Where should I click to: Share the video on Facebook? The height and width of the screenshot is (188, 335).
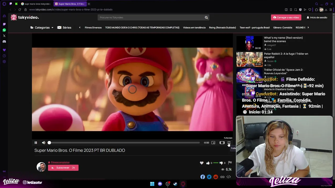[x=203, y=177]
